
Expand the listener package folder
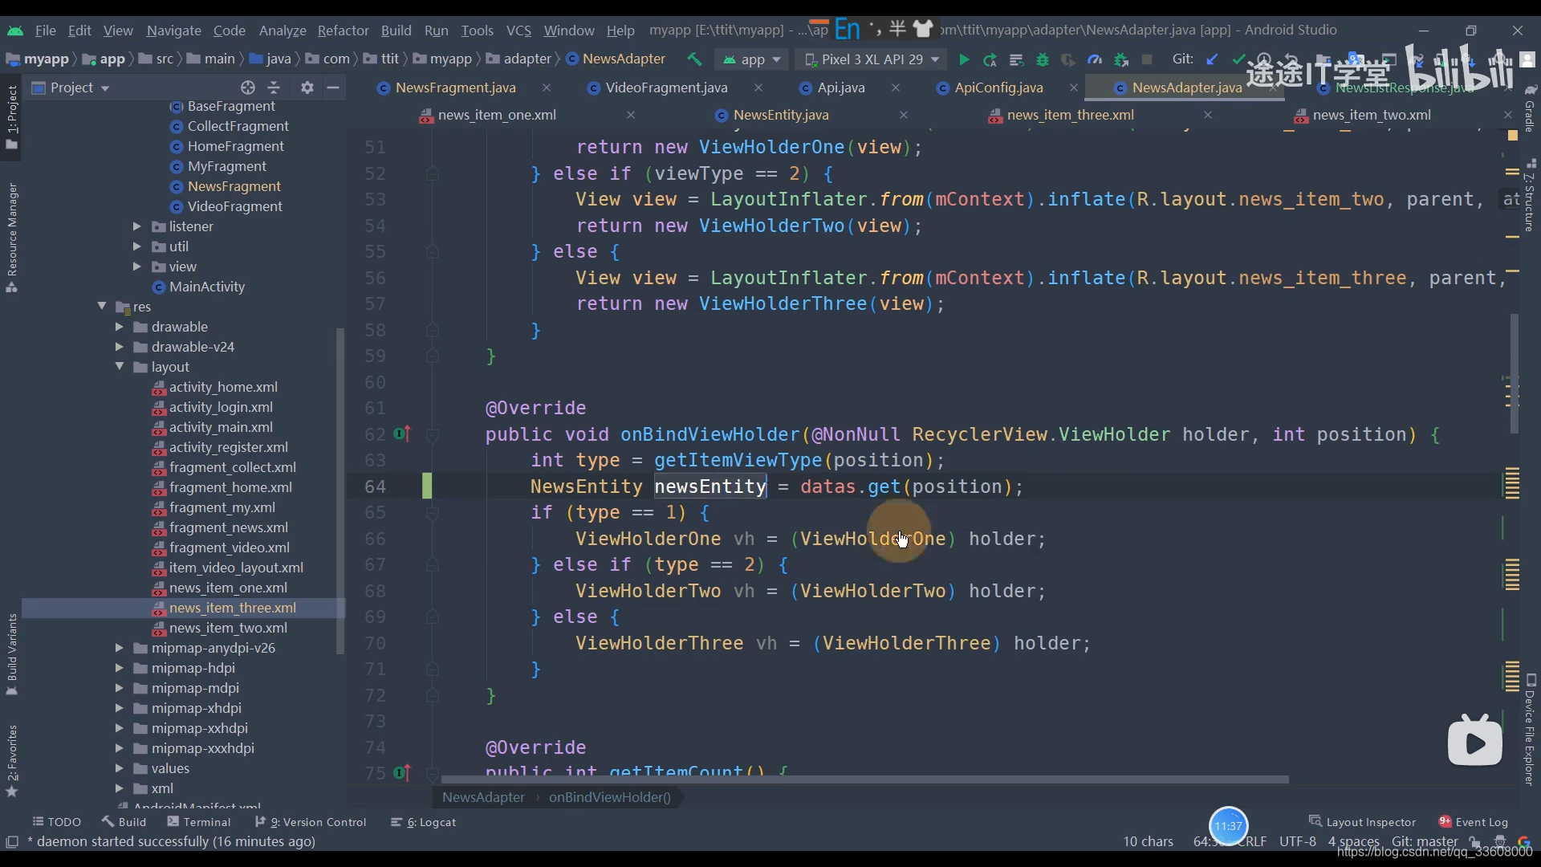(136, 226)
